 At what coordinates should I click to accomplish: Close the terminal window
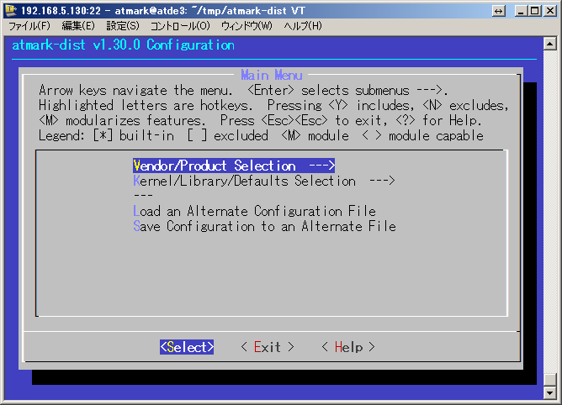550,11
